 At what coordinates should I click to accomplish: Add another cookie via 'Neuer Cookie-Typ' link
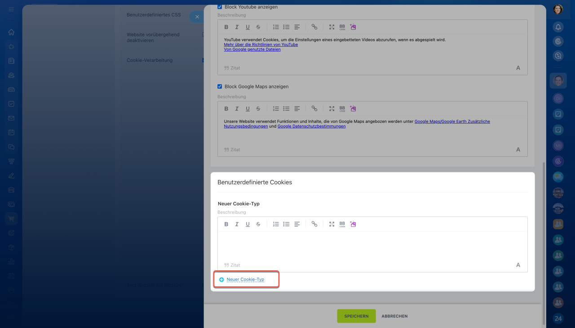[245, 280]
